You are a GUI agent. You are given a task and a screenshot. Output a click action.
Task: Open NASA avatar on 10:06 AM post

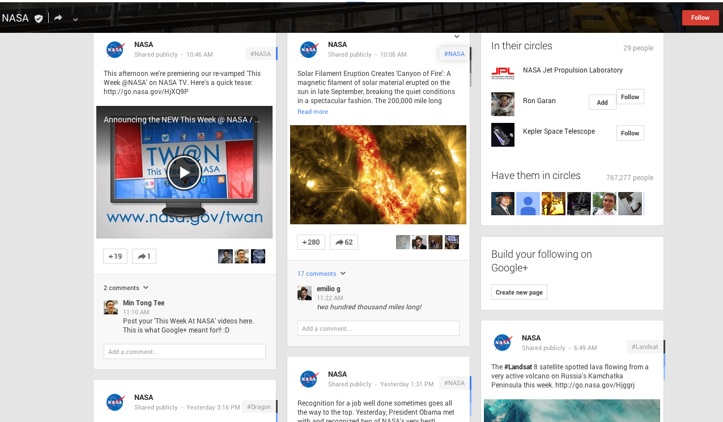[309, 50]
